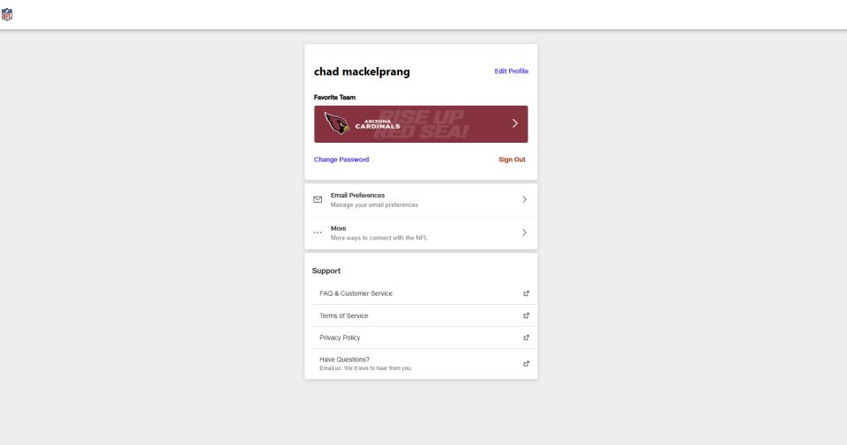Click the three-dots icon beside More
The image size is (847, 445).
point(318,233)
